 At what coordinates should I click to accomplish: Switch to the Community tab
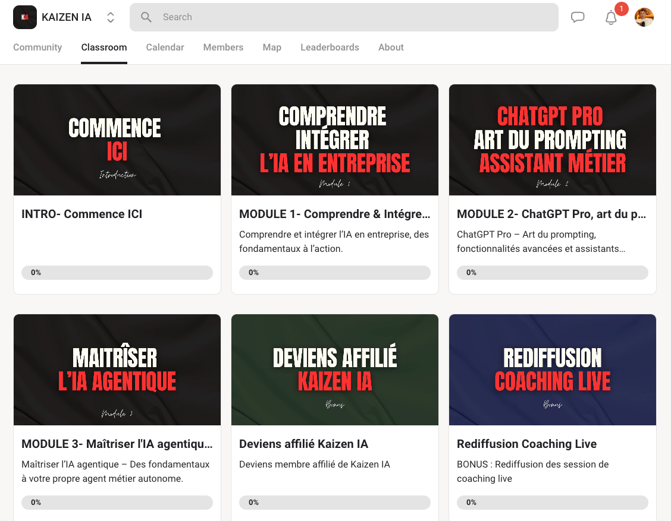tap(37, 47)
